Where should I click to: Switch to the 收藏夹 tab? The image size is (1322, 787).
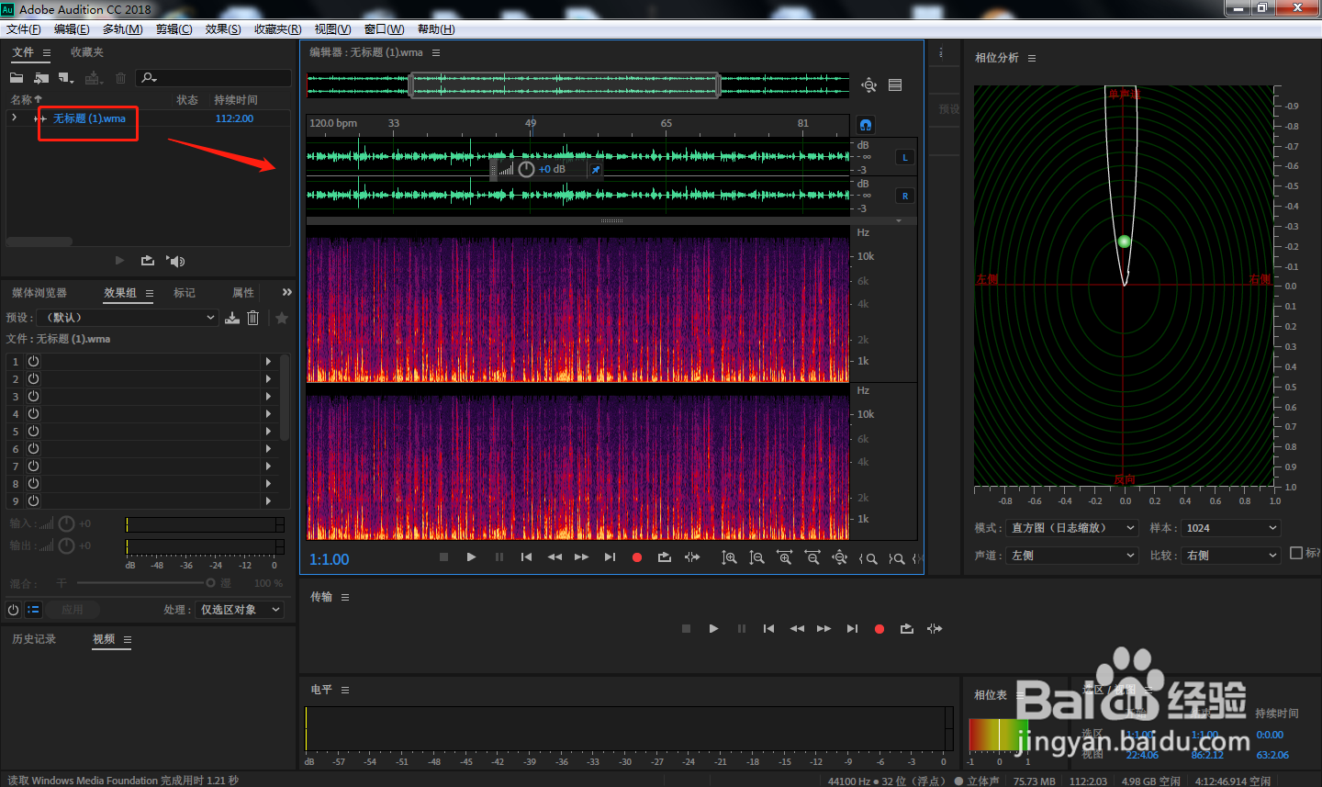click(x=87, y=52)
